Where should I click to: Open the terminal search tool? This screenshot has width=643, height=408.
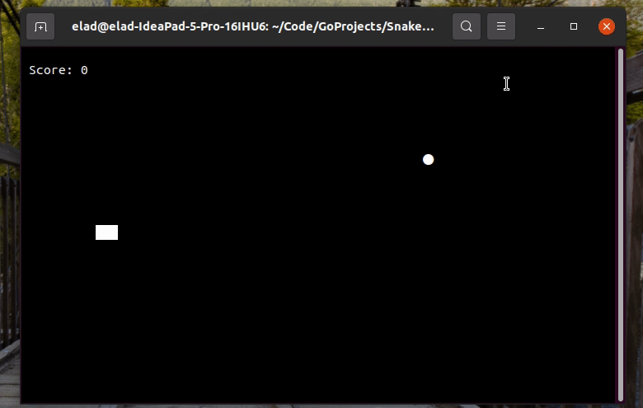point(467,26)
